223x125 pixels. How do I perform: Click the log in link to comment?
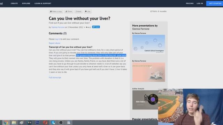point(57,39)
